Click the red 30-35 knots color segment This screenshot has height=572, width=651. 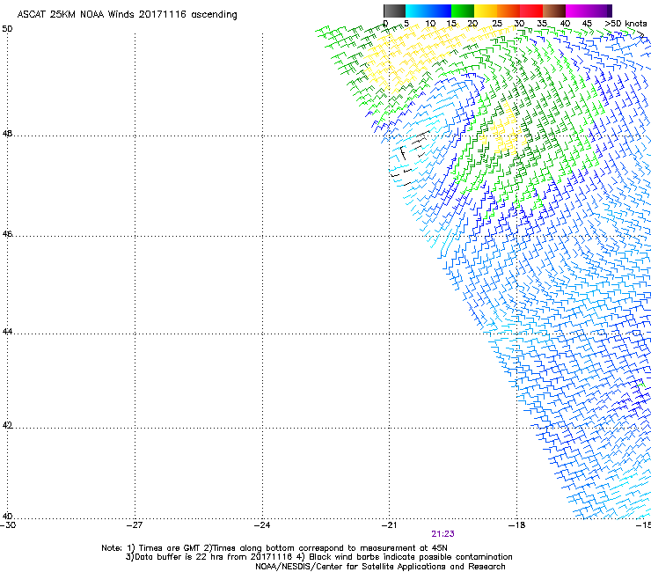tap(531, 11)
